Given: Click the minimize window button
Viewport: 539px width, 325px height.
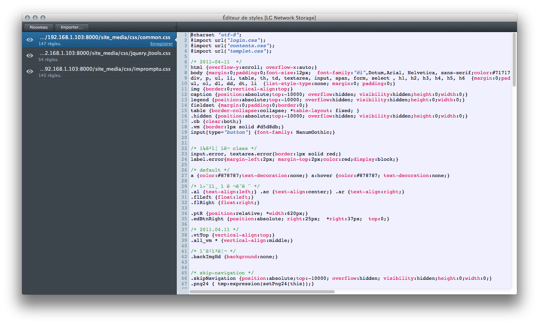Looking at the screenshot, I should coord(35,18).
